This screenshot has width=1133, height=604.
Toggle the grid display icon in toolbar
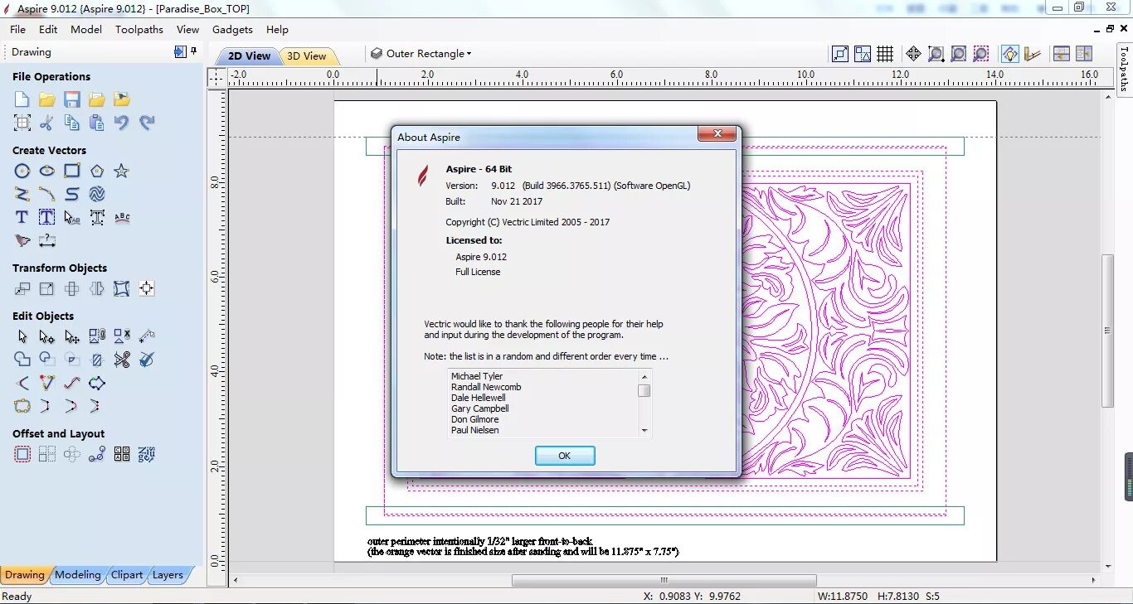click(x=885, y=54)
